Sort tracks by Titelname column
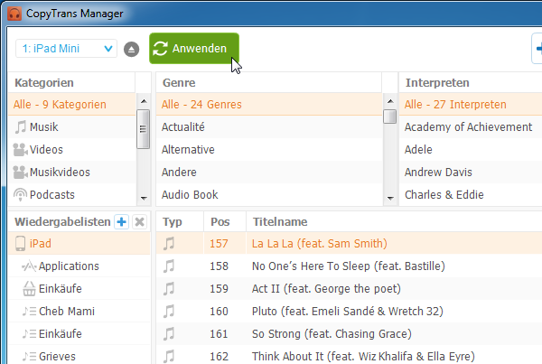This screenshot has width=542, height=364. pyautogui.click(x=394, y=221)
